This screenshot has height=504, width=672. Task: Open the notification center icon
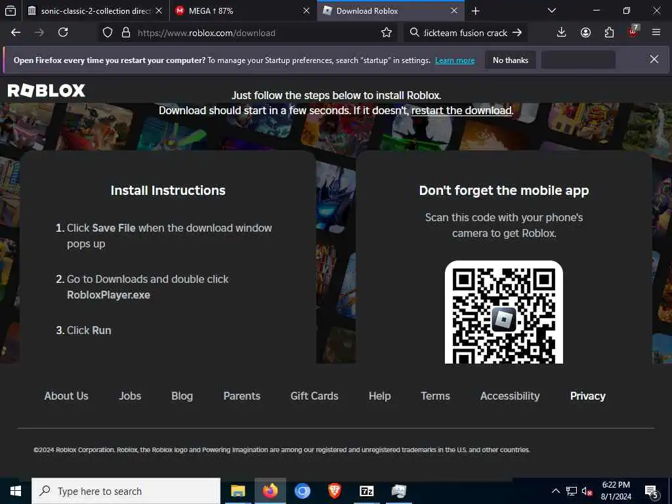652,492
